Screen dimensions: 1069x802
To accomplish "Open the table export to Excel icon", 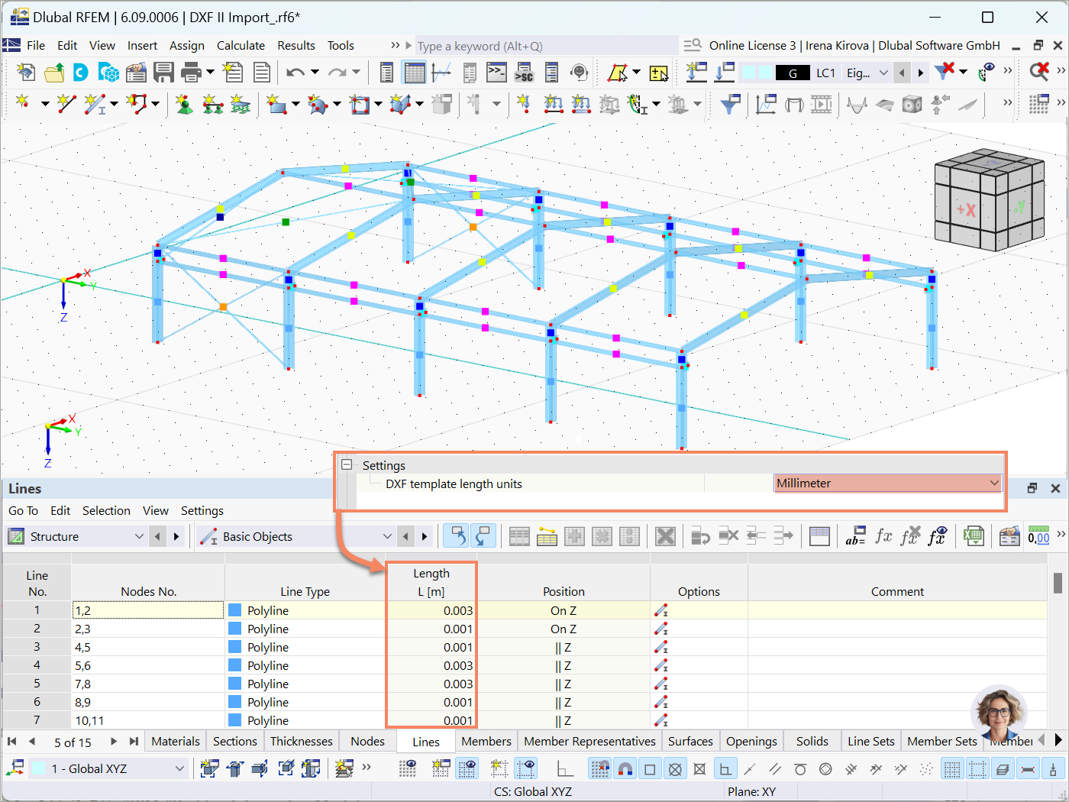I will click(x=973, y=536).
